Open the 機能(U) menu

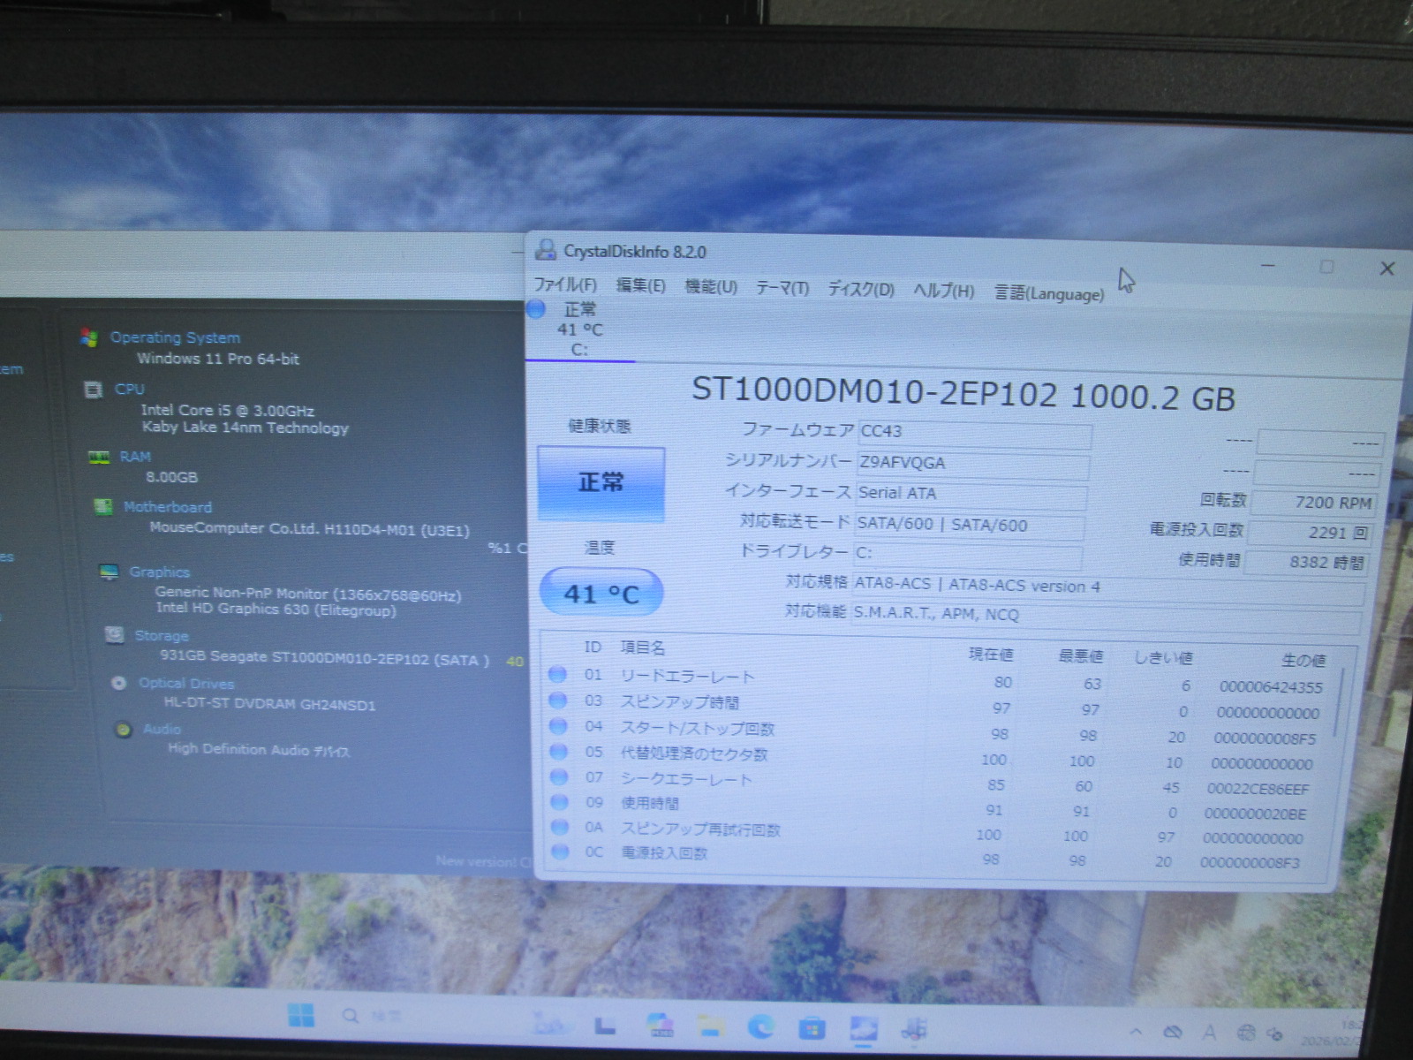[x=711, y=286]
